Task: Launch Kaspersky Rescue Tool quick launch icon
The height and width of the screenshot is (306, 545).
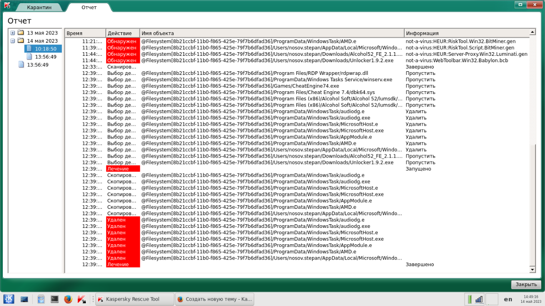Action: (x=82, y=299)
